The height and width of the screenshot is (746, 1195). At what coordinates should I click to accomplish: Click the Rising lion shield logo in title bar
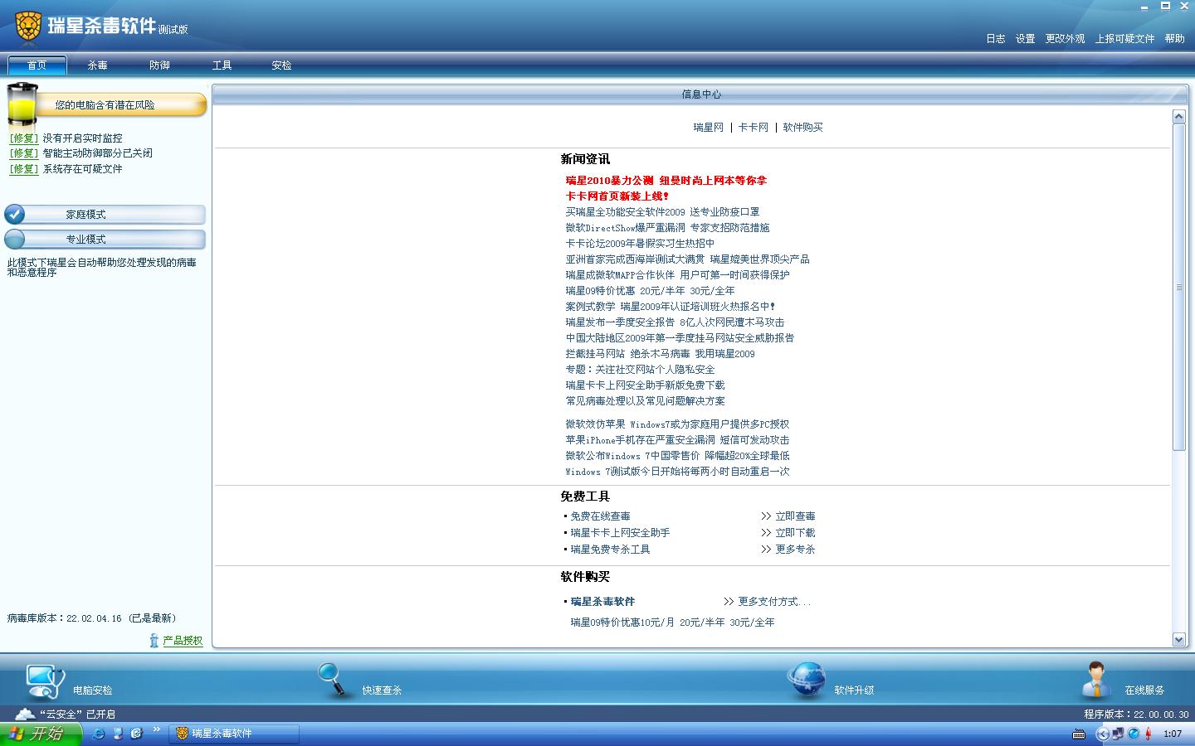pos(28,27)
